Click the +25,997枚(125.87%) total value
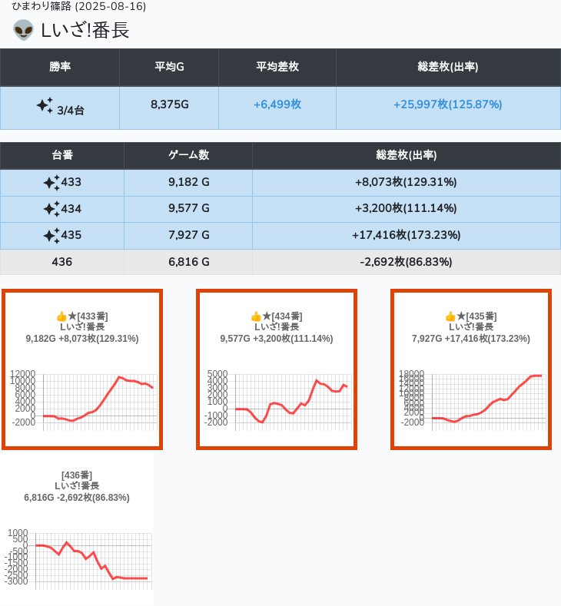Viewport: 561px width, 606px height. point(447,104)
